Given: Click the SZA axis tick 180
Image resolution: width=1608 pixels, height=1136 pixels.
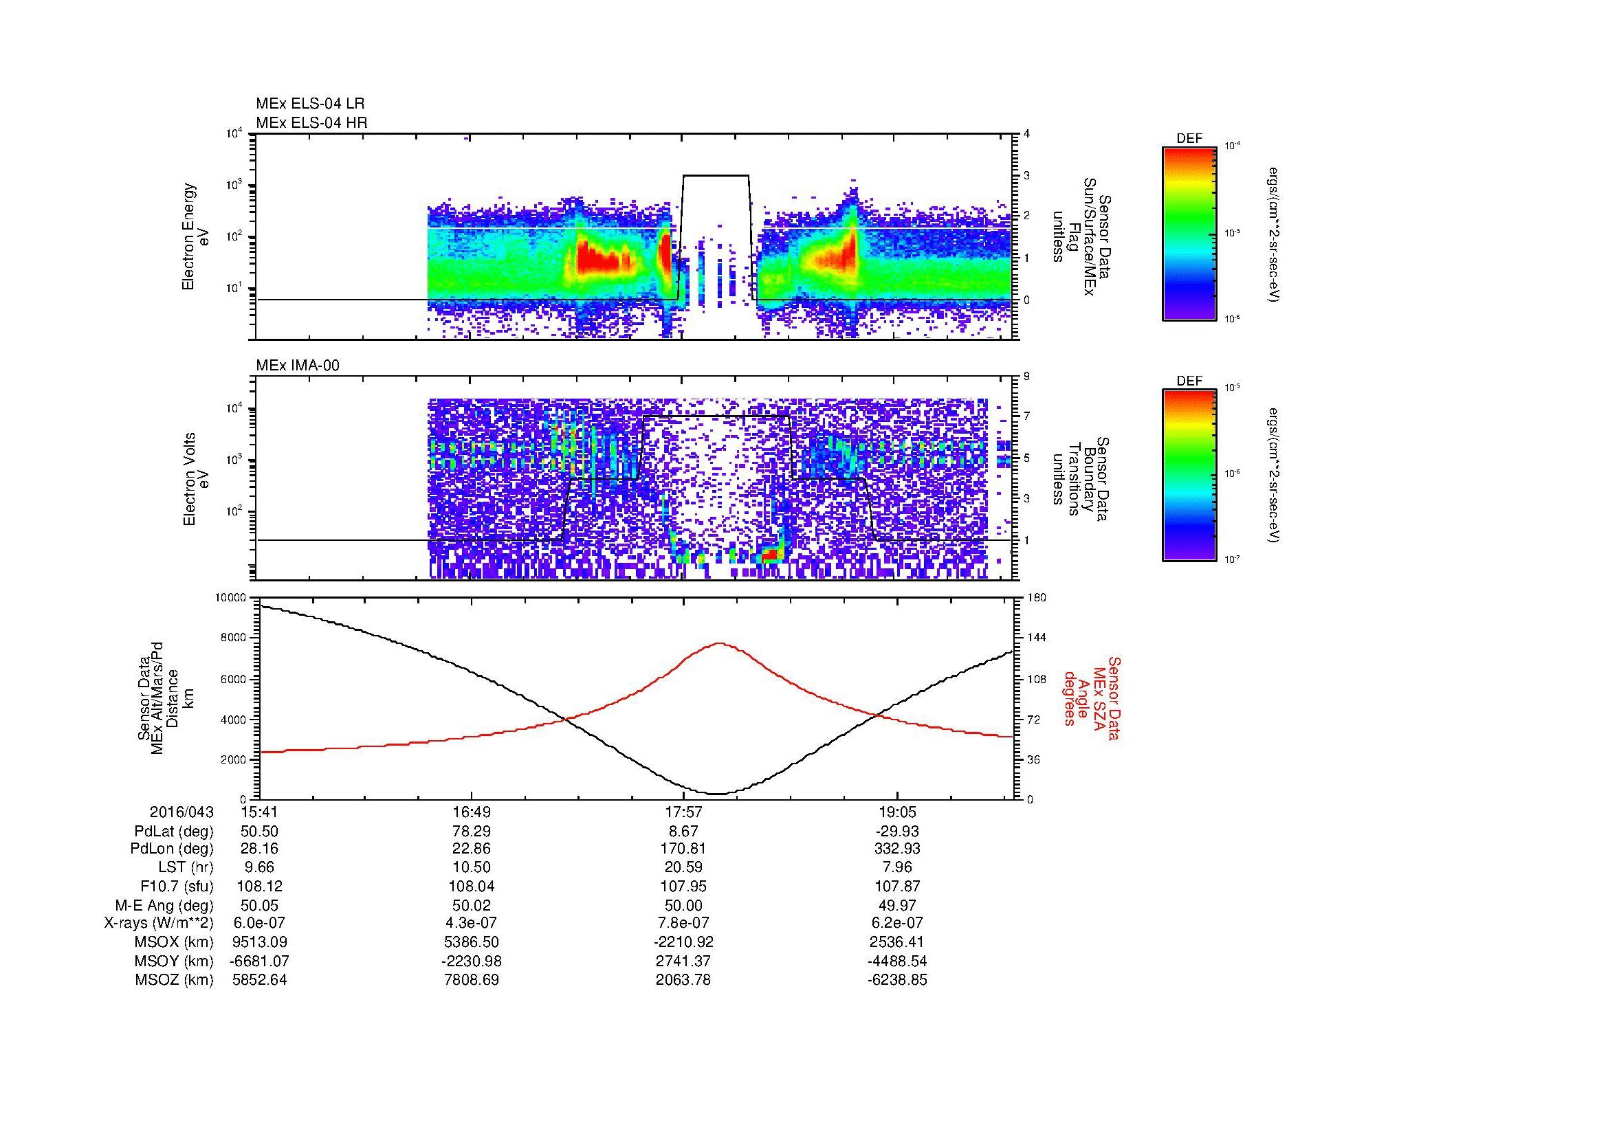Looking at the screenshot, I should pyautogui.click(x=1037, y=598).
